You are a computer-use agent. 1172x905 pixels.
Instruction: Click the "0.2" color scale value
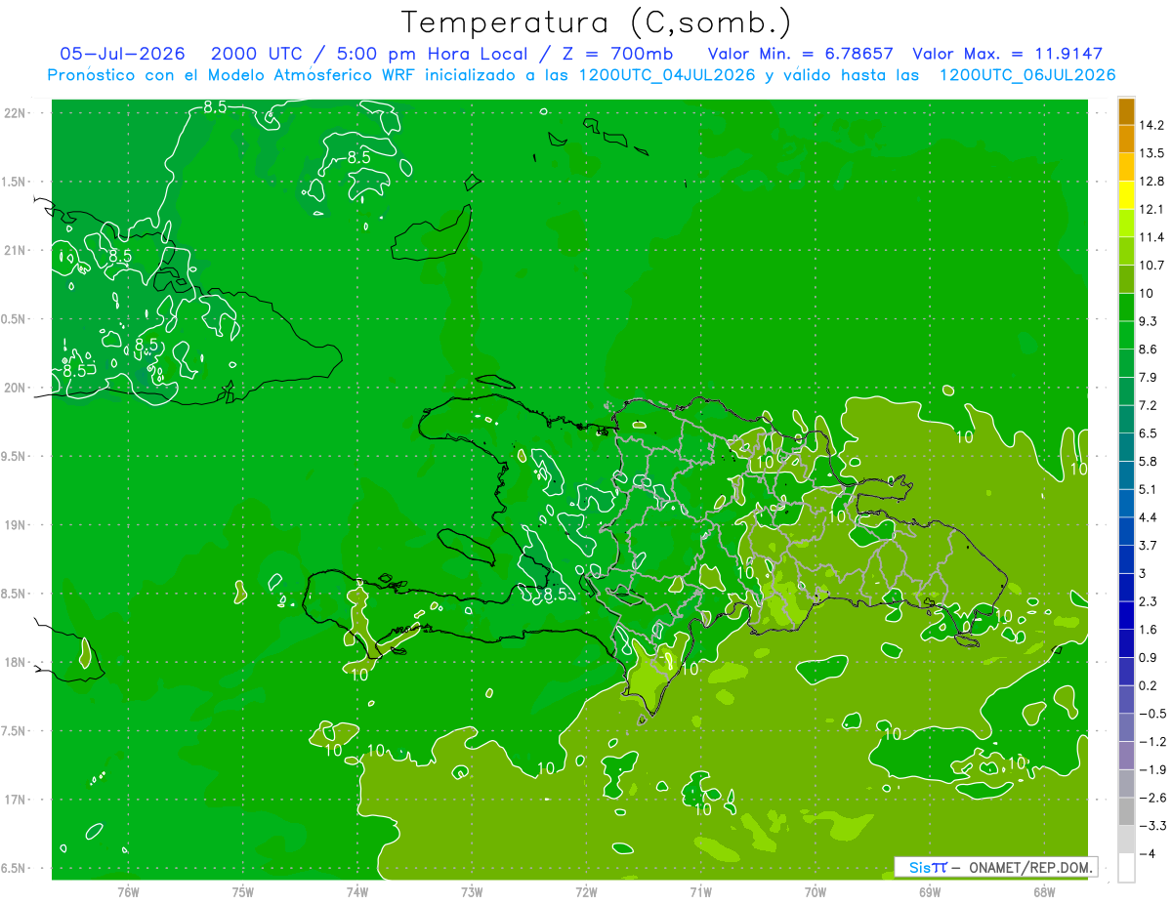coord(1148,685)
